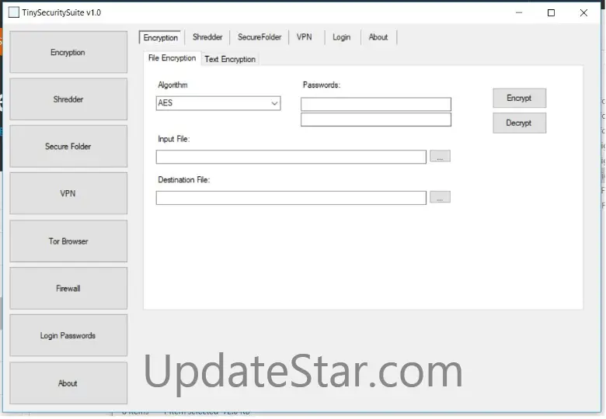Screen dimensions: 606x419
Task: Focus the Destination File path field
Action: pyautogui.click(x=291, y=198)
